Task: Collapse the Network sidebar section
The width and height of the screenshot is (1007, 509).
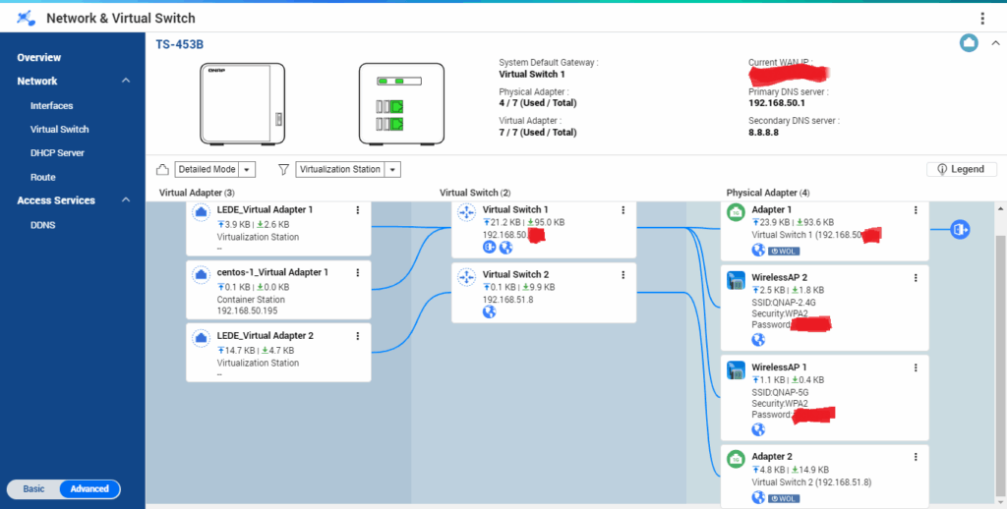Action: (126, 81)
